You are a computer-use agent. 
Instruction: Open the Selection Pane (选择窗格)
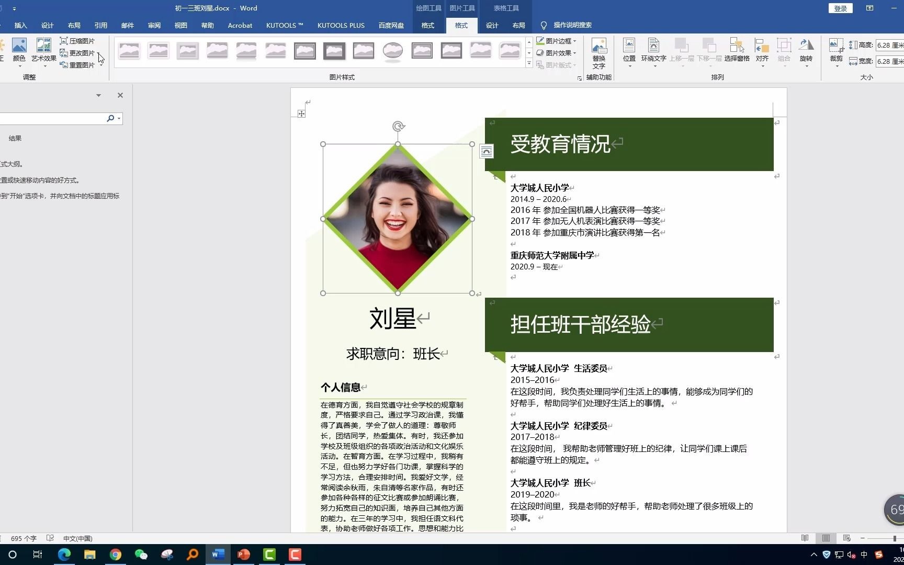point(737,51)
